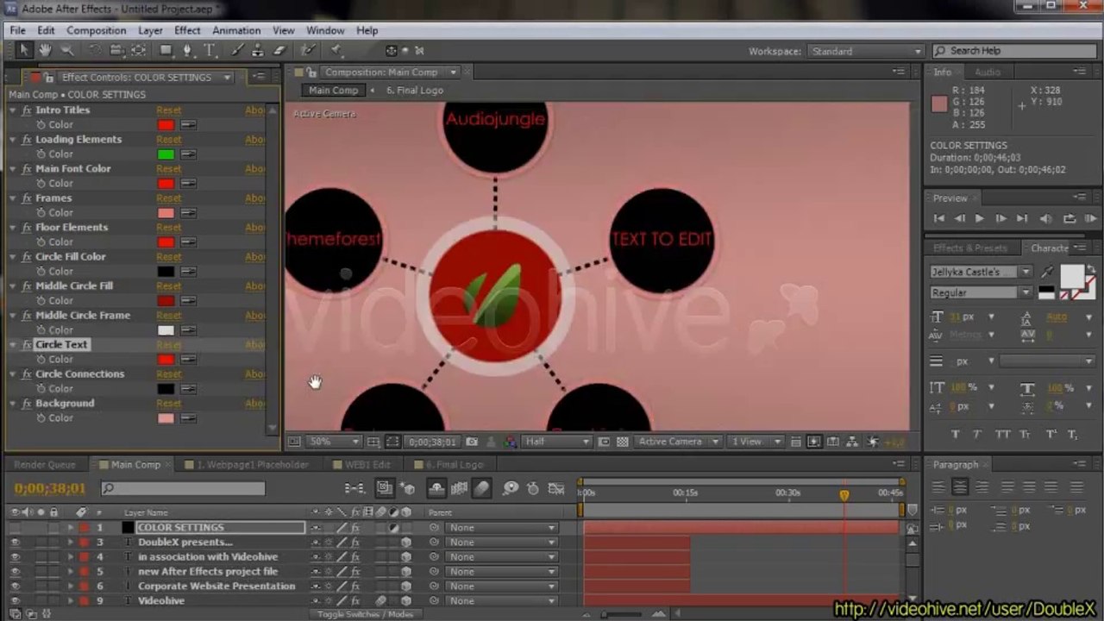1104x621 pixels.
Task: Jump to first frame in Preview
Action: click(939, 219)
